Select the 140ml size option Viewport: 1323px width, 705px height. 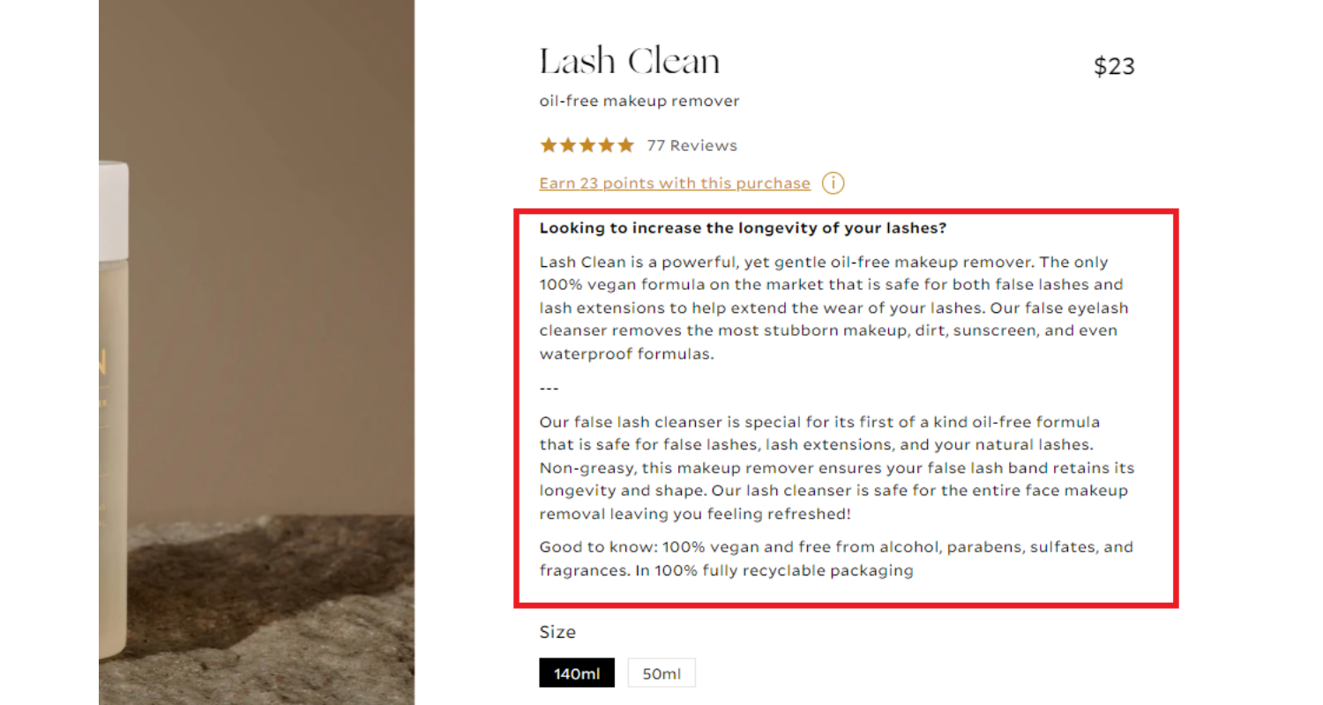pyautogui.click(x=577, y=673)
